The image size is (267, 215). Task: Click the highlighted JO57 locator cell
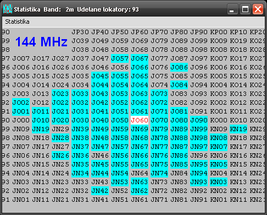pyautogui.click(x=120, y=58)
